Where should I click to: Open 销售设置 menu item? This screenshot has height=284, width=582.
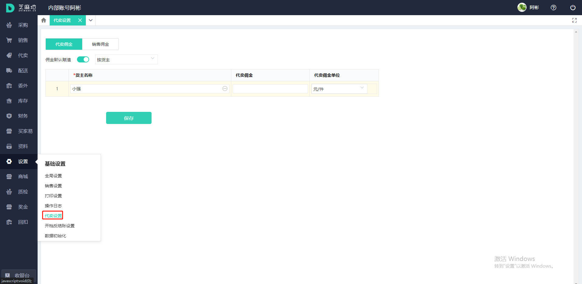click(53, 186)
